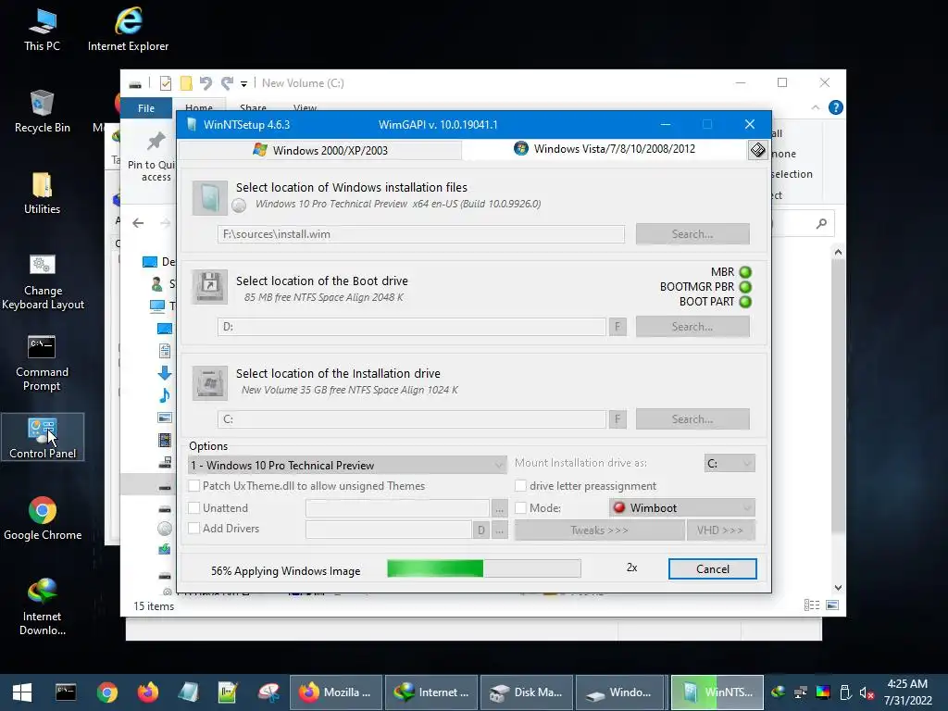The width and height of the screenshot is (948, 711).
Task: Select Windows Vista/7/8/10/2008/2012 tab
Action: coord(605,149)
